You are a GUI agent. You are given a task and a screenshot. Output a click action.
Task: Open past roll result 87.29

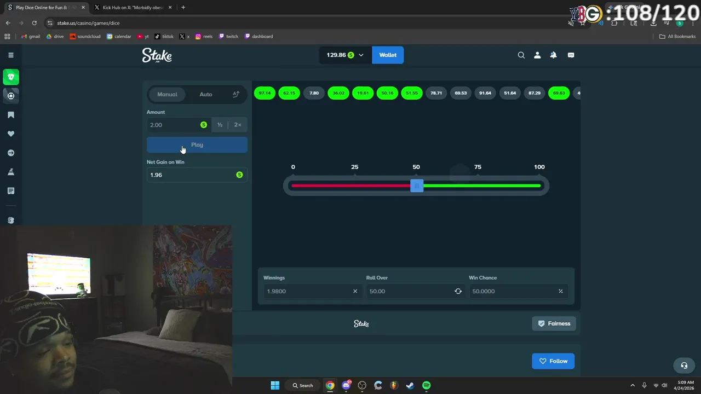[535, 93]
